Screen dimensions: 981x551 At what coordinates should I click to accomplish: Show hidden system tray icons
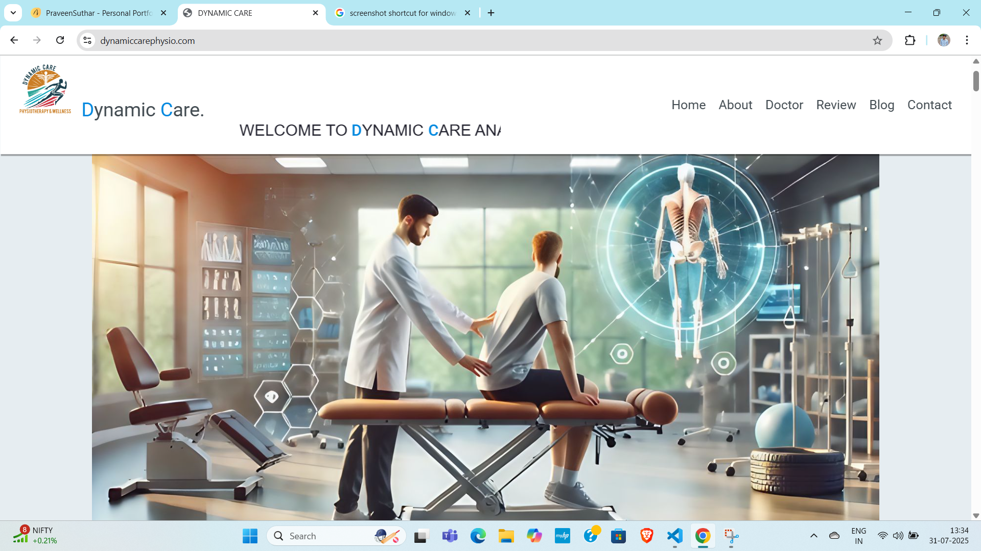click(x=813, y=536)
